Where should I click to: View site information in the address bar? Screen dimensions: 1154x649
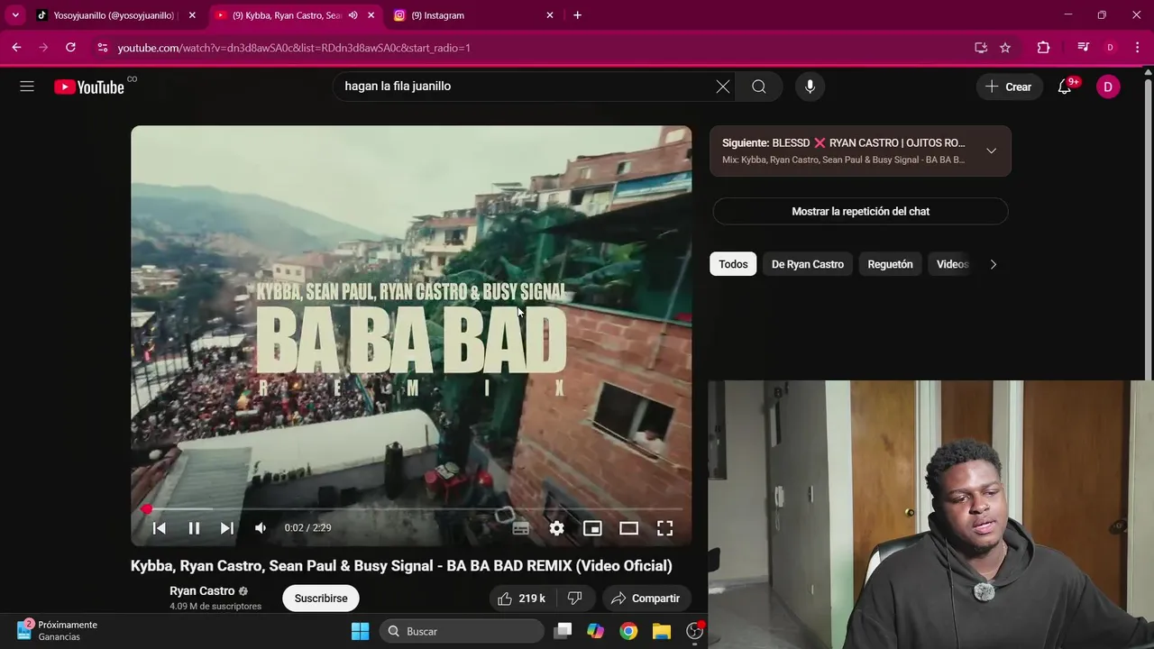point(102,48)
